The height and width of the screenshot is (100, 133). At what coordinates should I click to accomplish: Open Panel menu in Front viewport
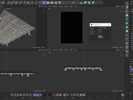(x=76, y=50)
